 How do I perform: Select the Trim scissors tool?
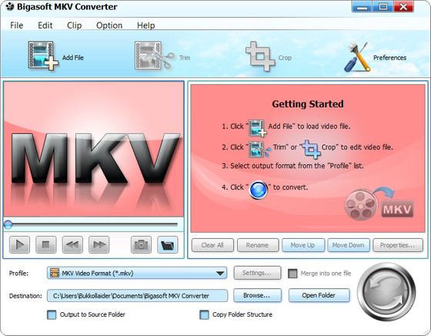(x=155, y=55)
